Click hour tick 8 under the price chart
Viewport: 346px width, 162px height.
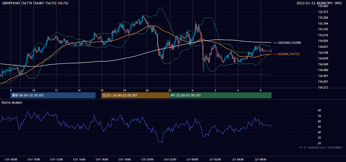pyautogui.click(x=11, y=90)
